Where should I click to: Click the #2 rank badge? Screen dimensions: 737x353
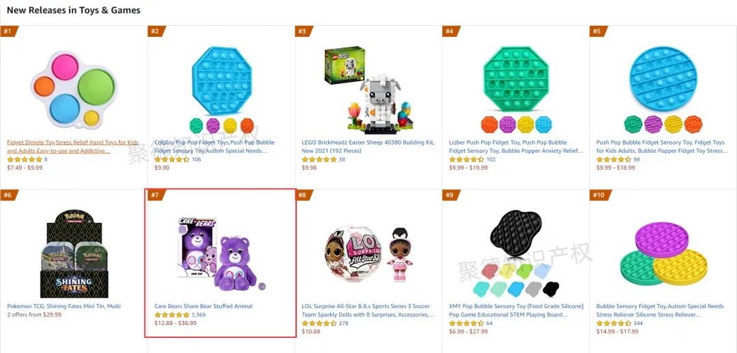click(x=156, y=31)
